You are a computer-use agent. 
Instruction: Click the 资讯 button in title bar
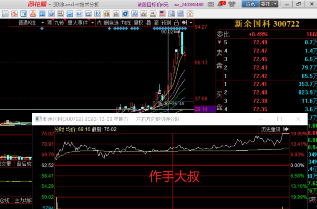[x=250, y=4]
